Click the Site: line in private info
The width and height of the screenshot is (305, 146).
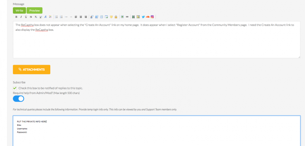[x=19, y=125]
